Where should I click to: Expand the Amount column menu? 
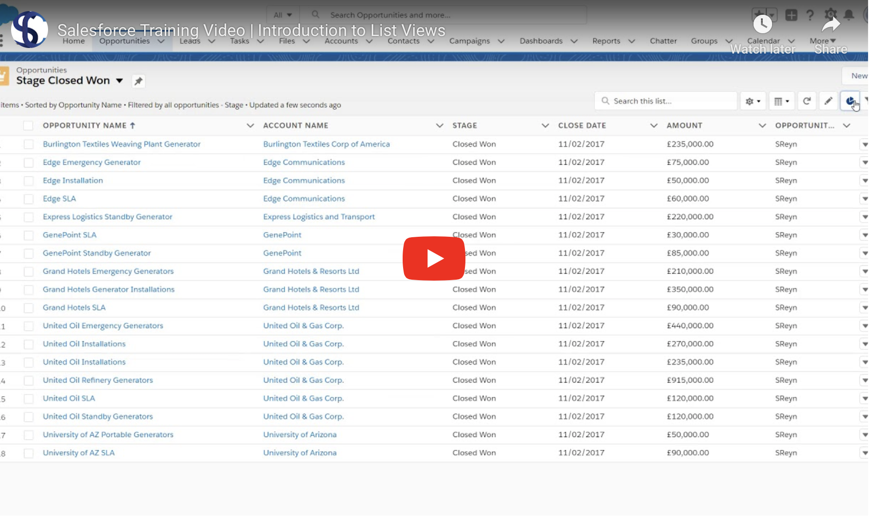pyautogui.click(x=762, y=126)
